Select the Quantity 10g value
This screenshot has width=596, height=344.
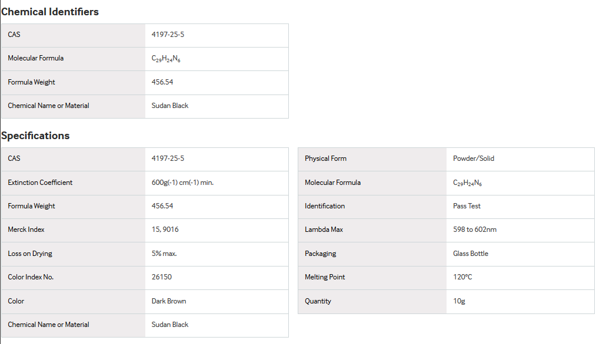pyautogui.click(x=459, y=301)
